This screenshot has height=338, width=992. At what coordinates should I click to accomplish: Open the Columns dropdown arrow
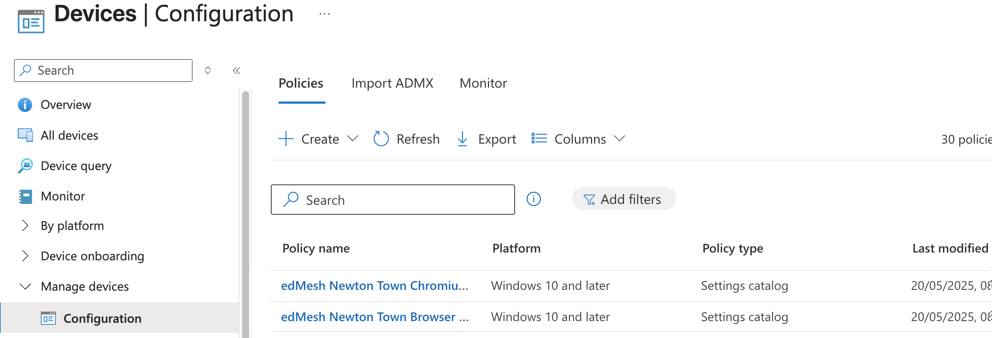(x=620, y=138)
